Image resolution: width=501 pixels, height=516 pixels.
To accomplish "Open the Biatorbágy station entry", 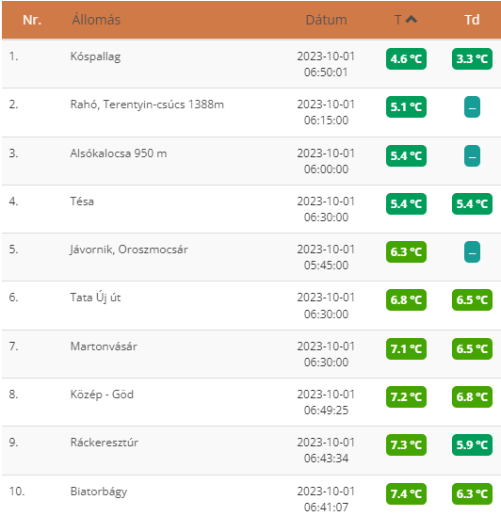I will tap(99, 492).
